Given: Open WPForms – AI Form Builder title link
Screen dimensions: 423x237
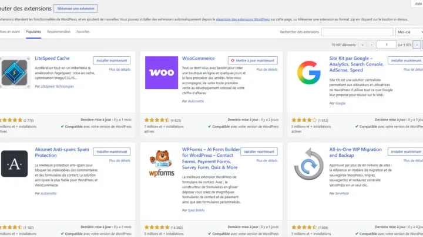Looking at the screenshot, I should coord(211,158).
